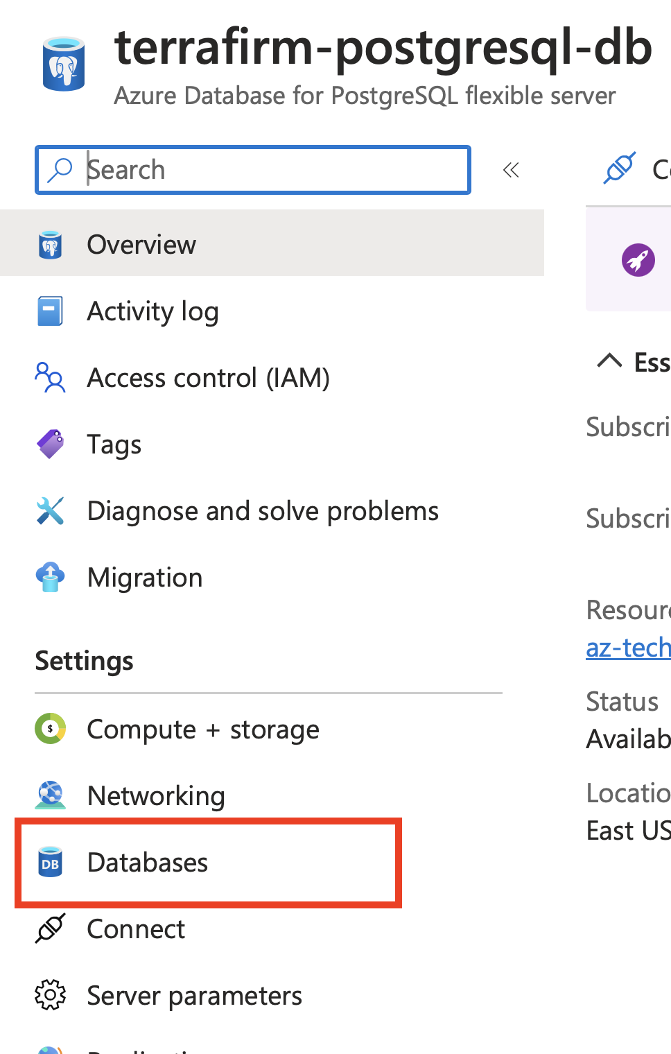Click the Networking globe icon
The image size is (671, 1054).
[x=50, y=795]
